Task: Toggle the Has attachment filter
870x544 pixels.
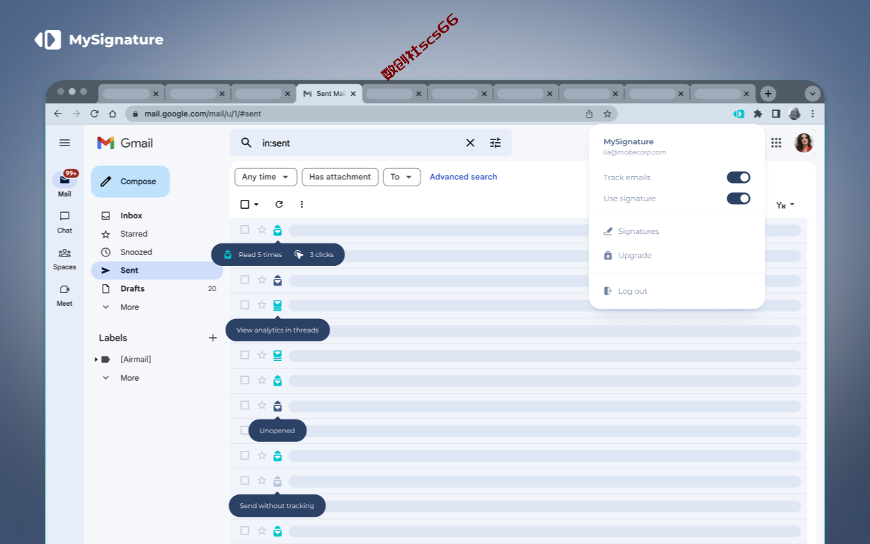Action: pos(340,177)
